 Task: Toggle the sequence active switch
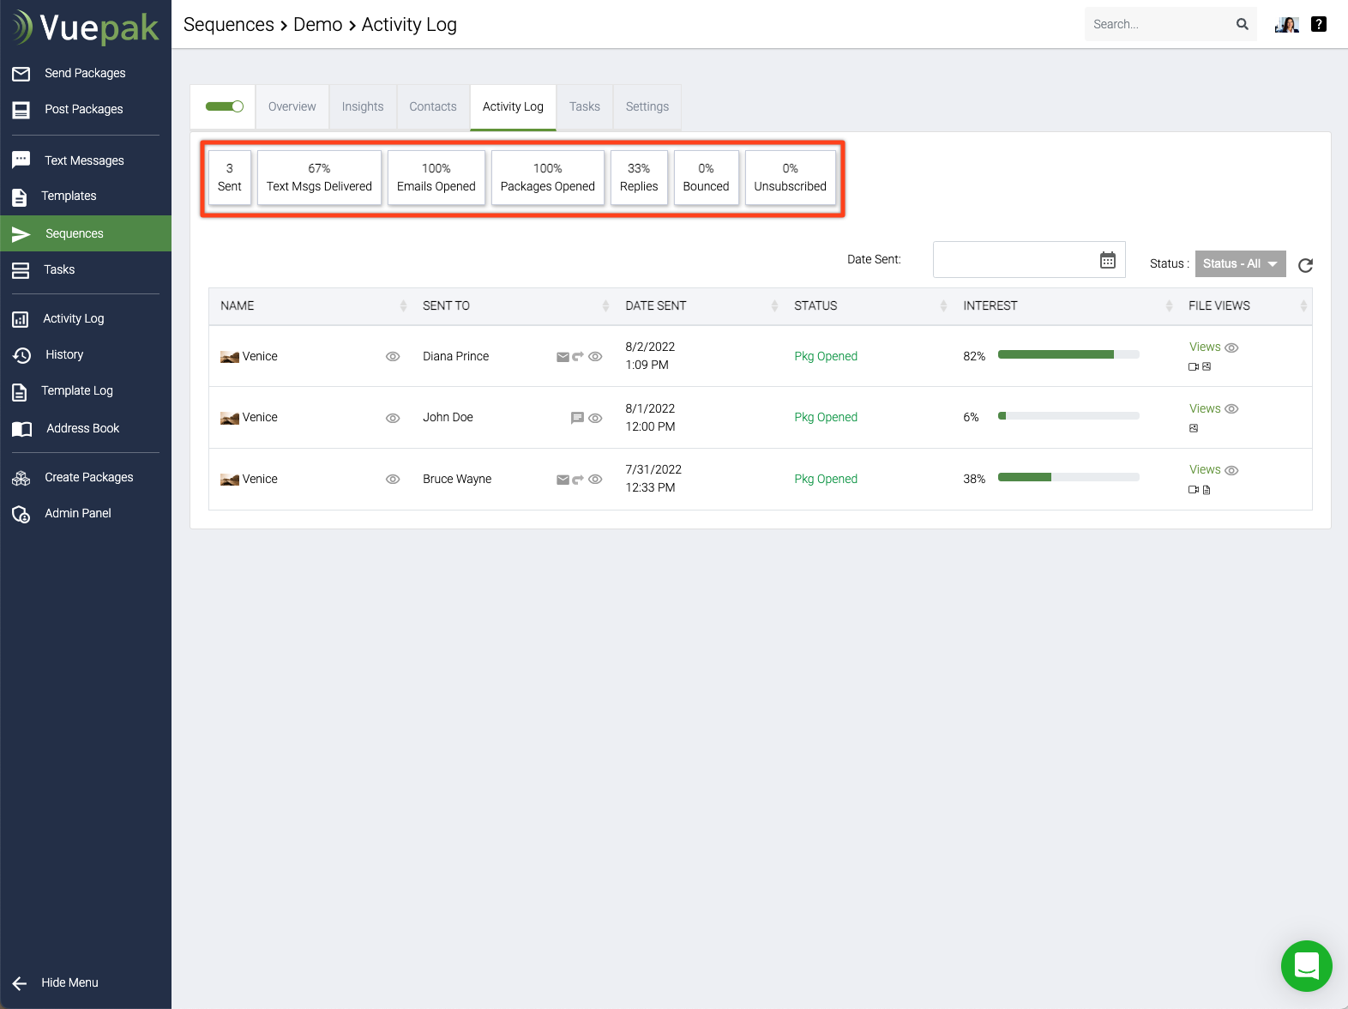coord(225,106)
